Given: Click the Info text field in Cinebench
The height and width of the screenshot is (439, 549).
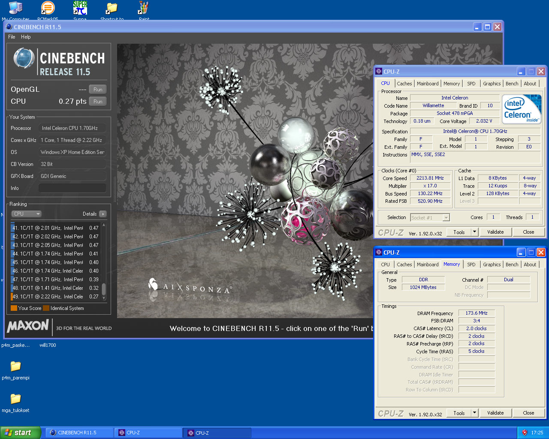Looking at the screenshot, I should click(72, 188).
